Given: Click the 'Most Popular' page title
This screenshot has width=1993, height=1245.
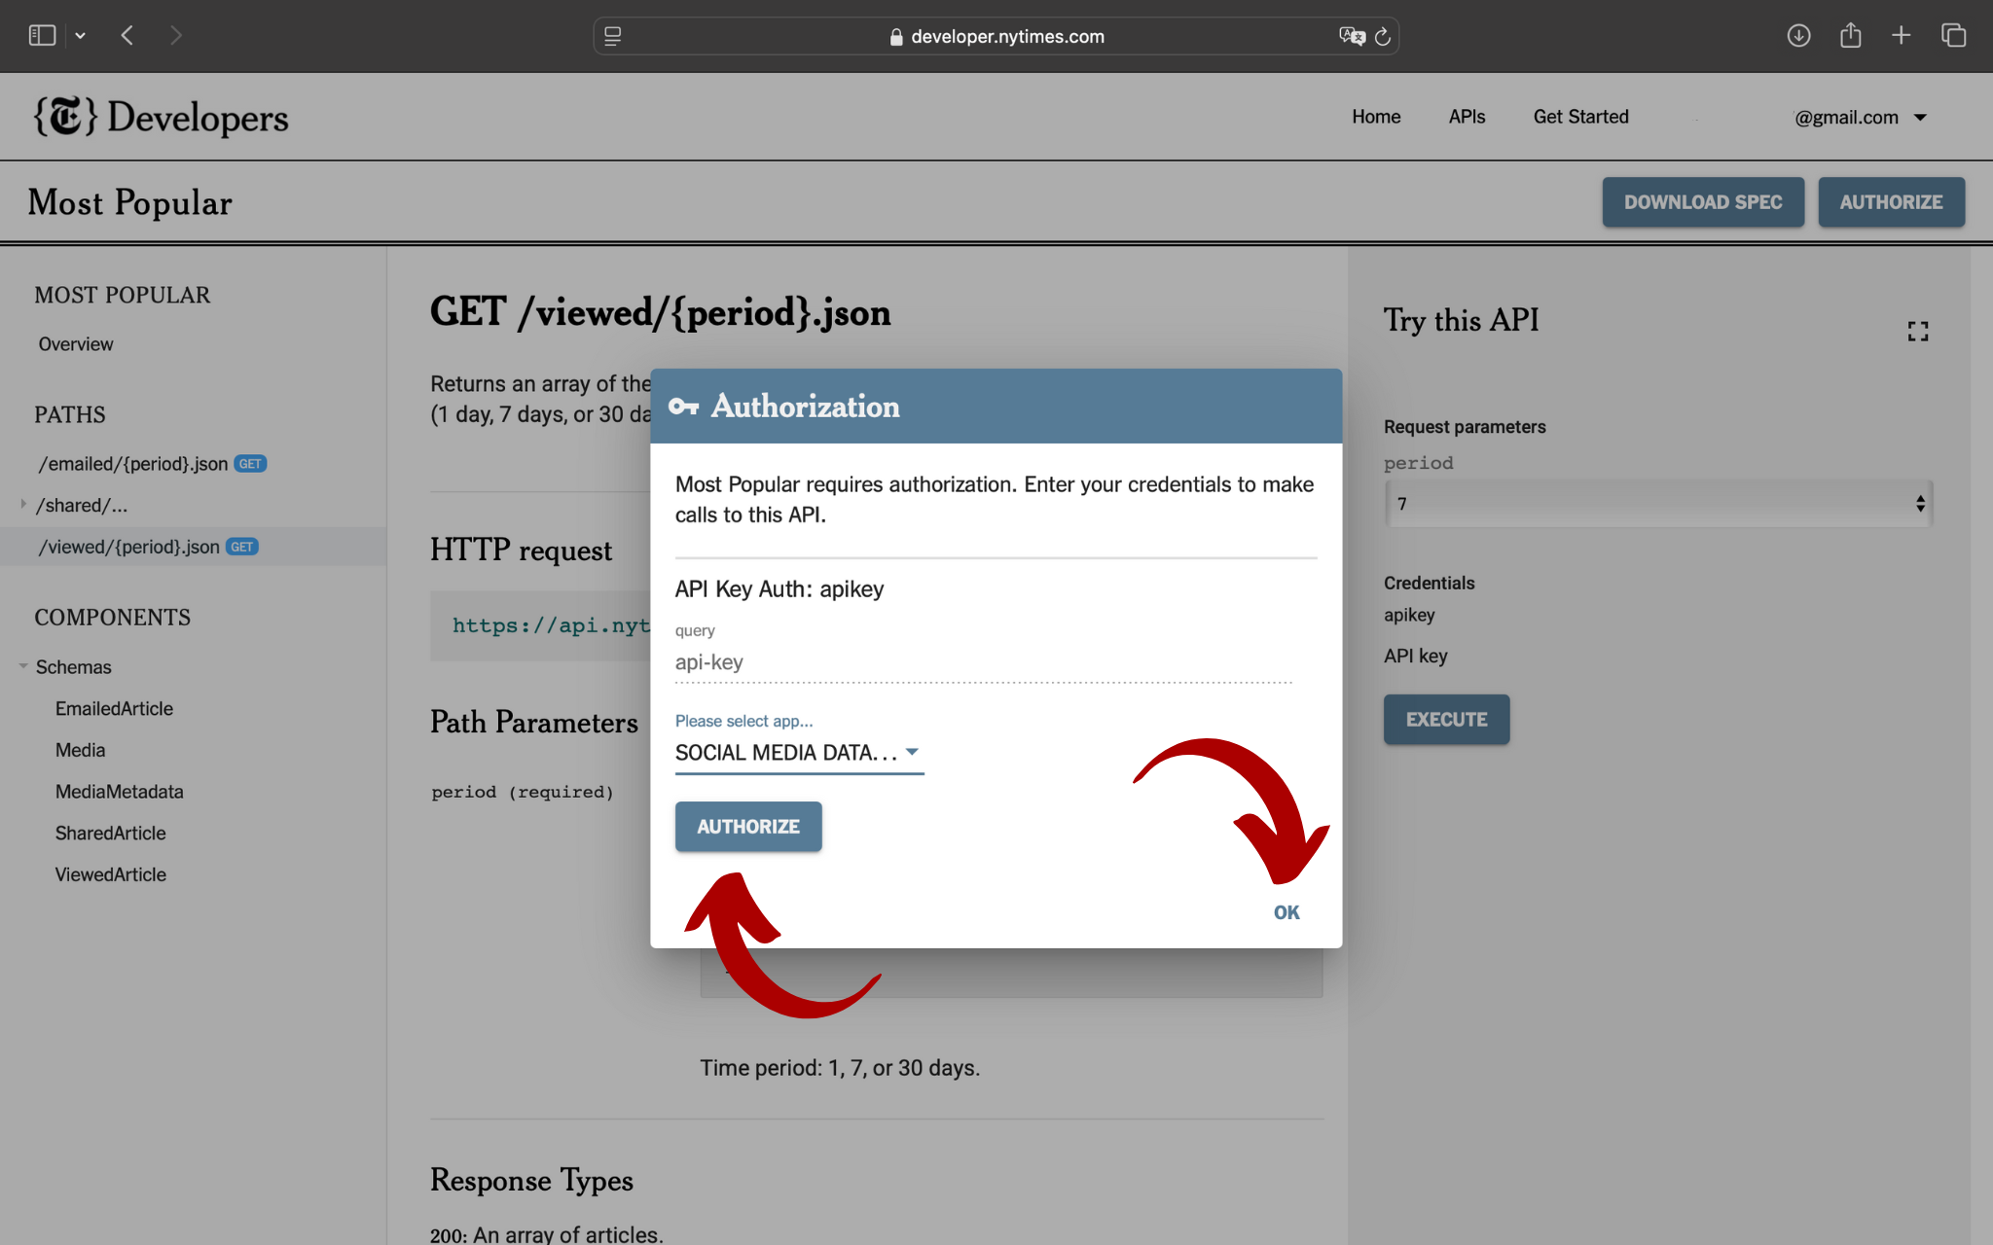Looking at the screenshot, I should (129, 202).
